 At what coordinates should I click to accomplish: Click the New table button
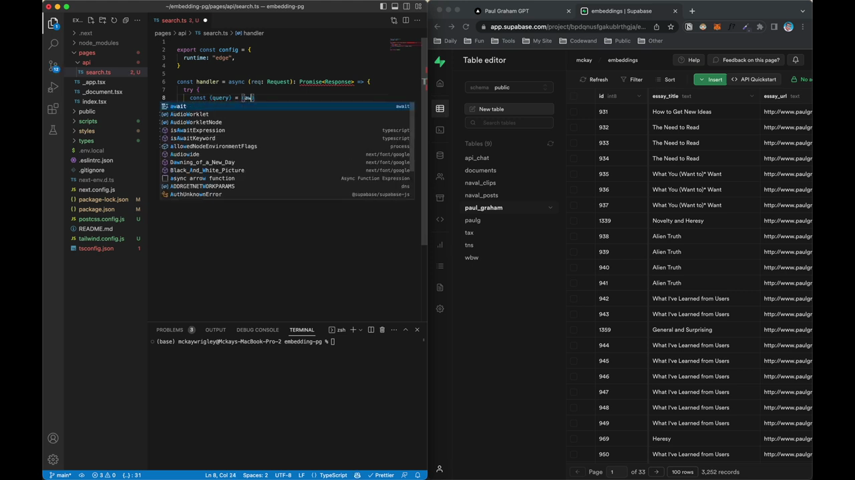[509, 109]
